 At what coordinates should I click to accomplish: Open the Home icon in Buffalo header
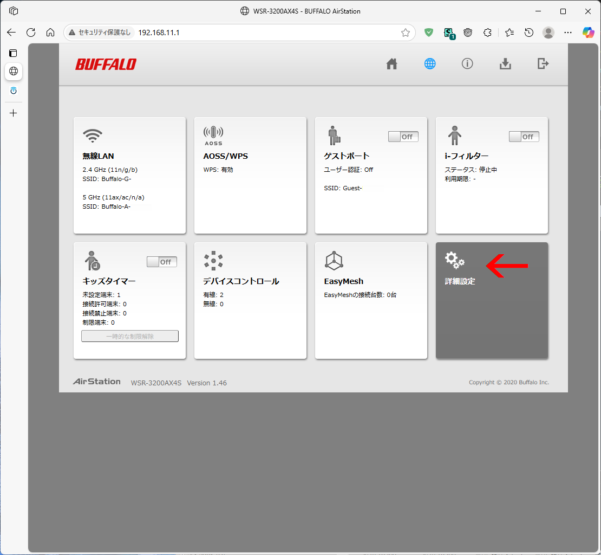(391, 63)
